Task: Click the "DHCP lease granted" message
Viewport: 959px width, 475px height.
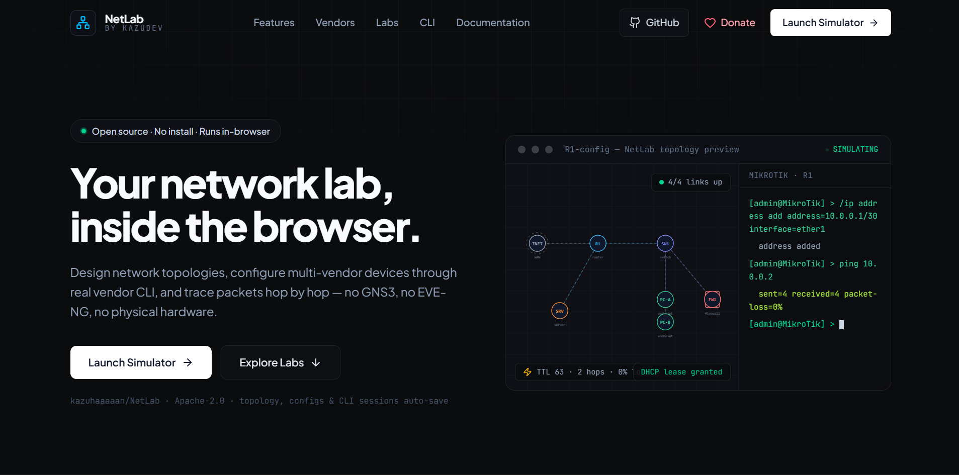Action: [681, 372]
